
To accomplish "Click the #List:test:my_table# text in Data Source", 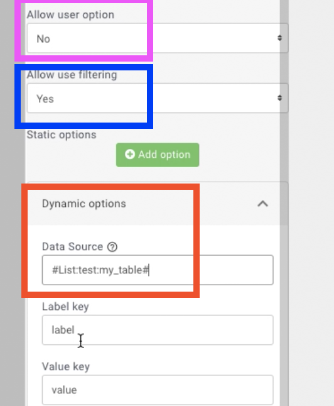I will [100, 270].
